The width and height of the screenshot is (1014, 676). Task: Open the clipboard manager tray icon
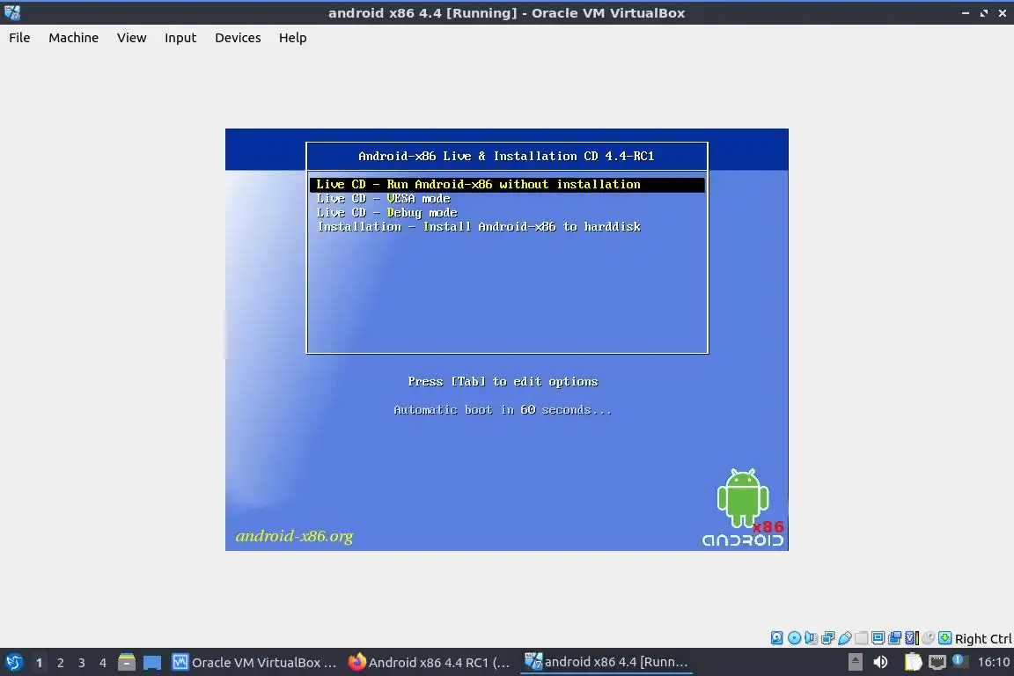(913, 662)
